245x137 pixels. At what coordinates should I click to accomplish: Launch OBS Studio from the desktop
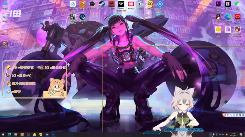(92, 5)
